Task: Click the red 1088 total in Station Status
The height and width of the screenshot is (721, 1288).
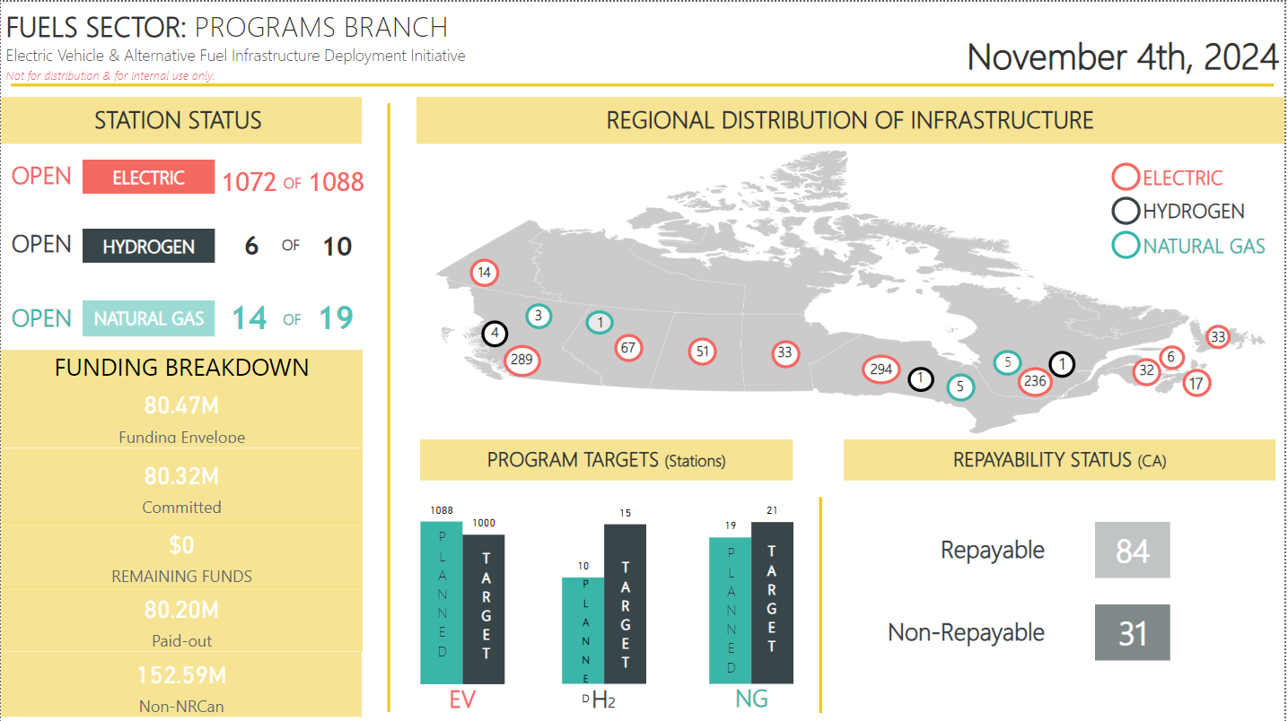Action: [337, 182]
